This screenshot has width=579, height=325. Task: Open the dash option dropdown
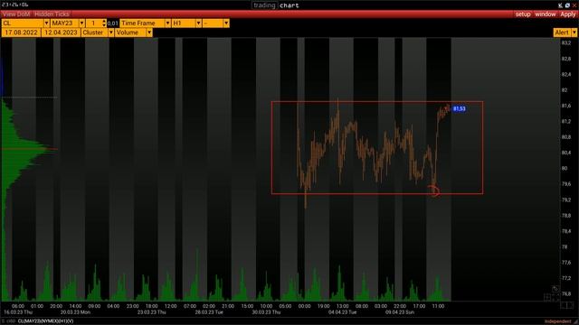click(x=226, y=23)
